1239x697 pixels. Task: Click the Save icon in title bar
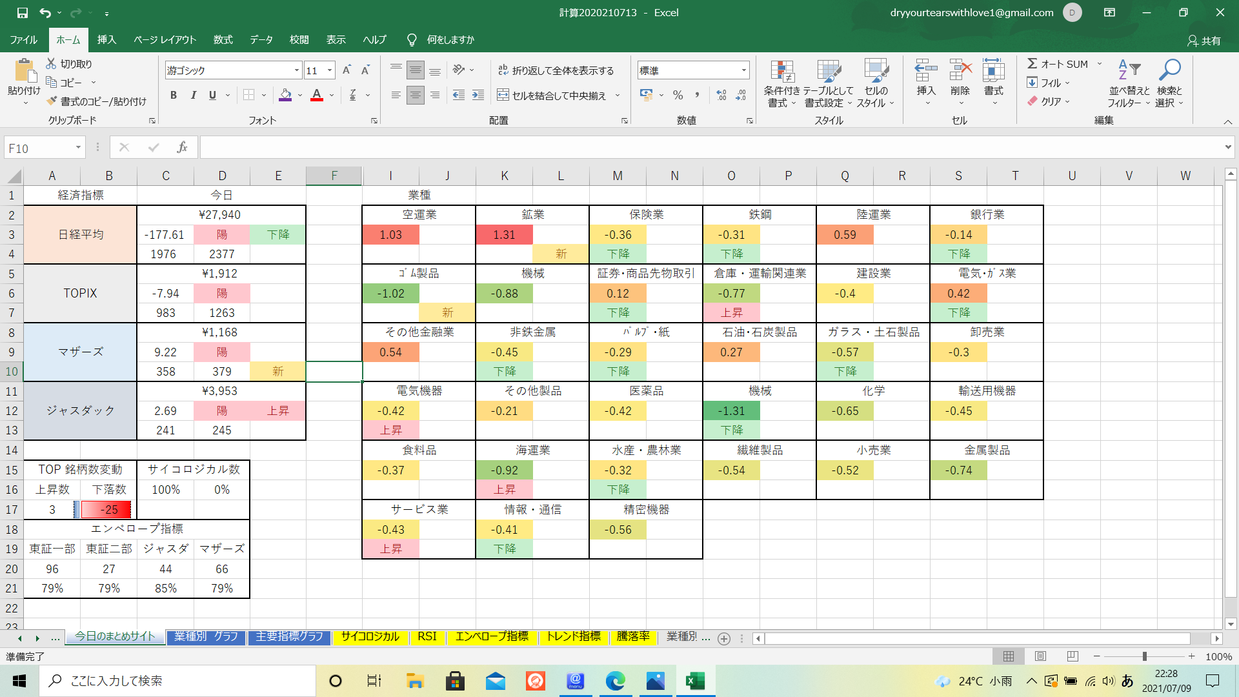click(23, 12)
